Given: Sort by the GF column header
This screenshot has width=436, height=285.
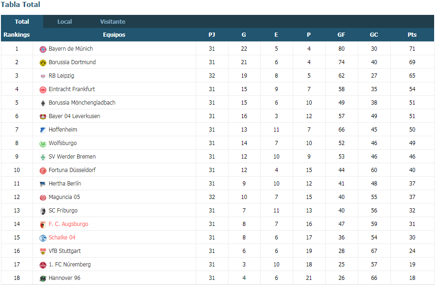Looking at the screenshot, I should pyautogui.click(x=341, y=35).
